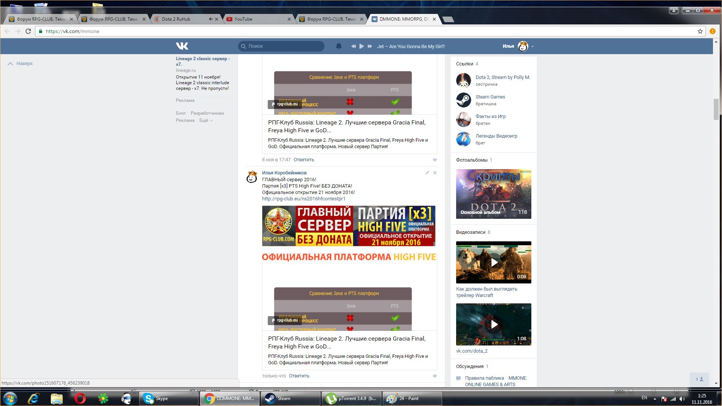This screenshot has width=722, height=406.
Task: Skip to next track in player
Action: click(370, 46)
